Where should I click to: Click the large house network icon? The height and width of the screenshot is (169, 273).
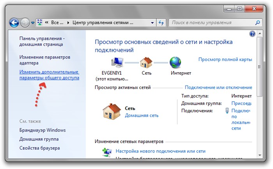112,111
